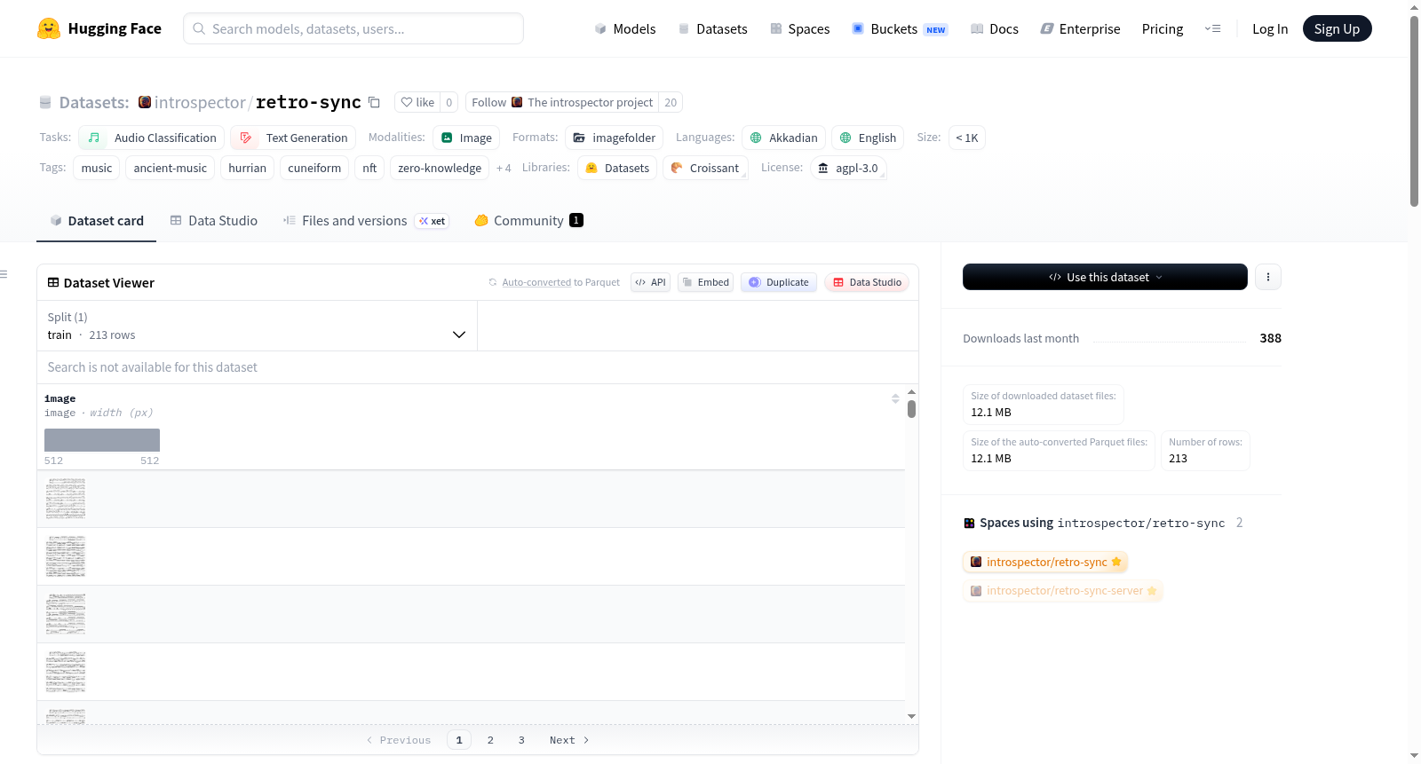The image size is (1421, 764).
Task: Switch to the Dataset card tab
Action: pos(96,220)
